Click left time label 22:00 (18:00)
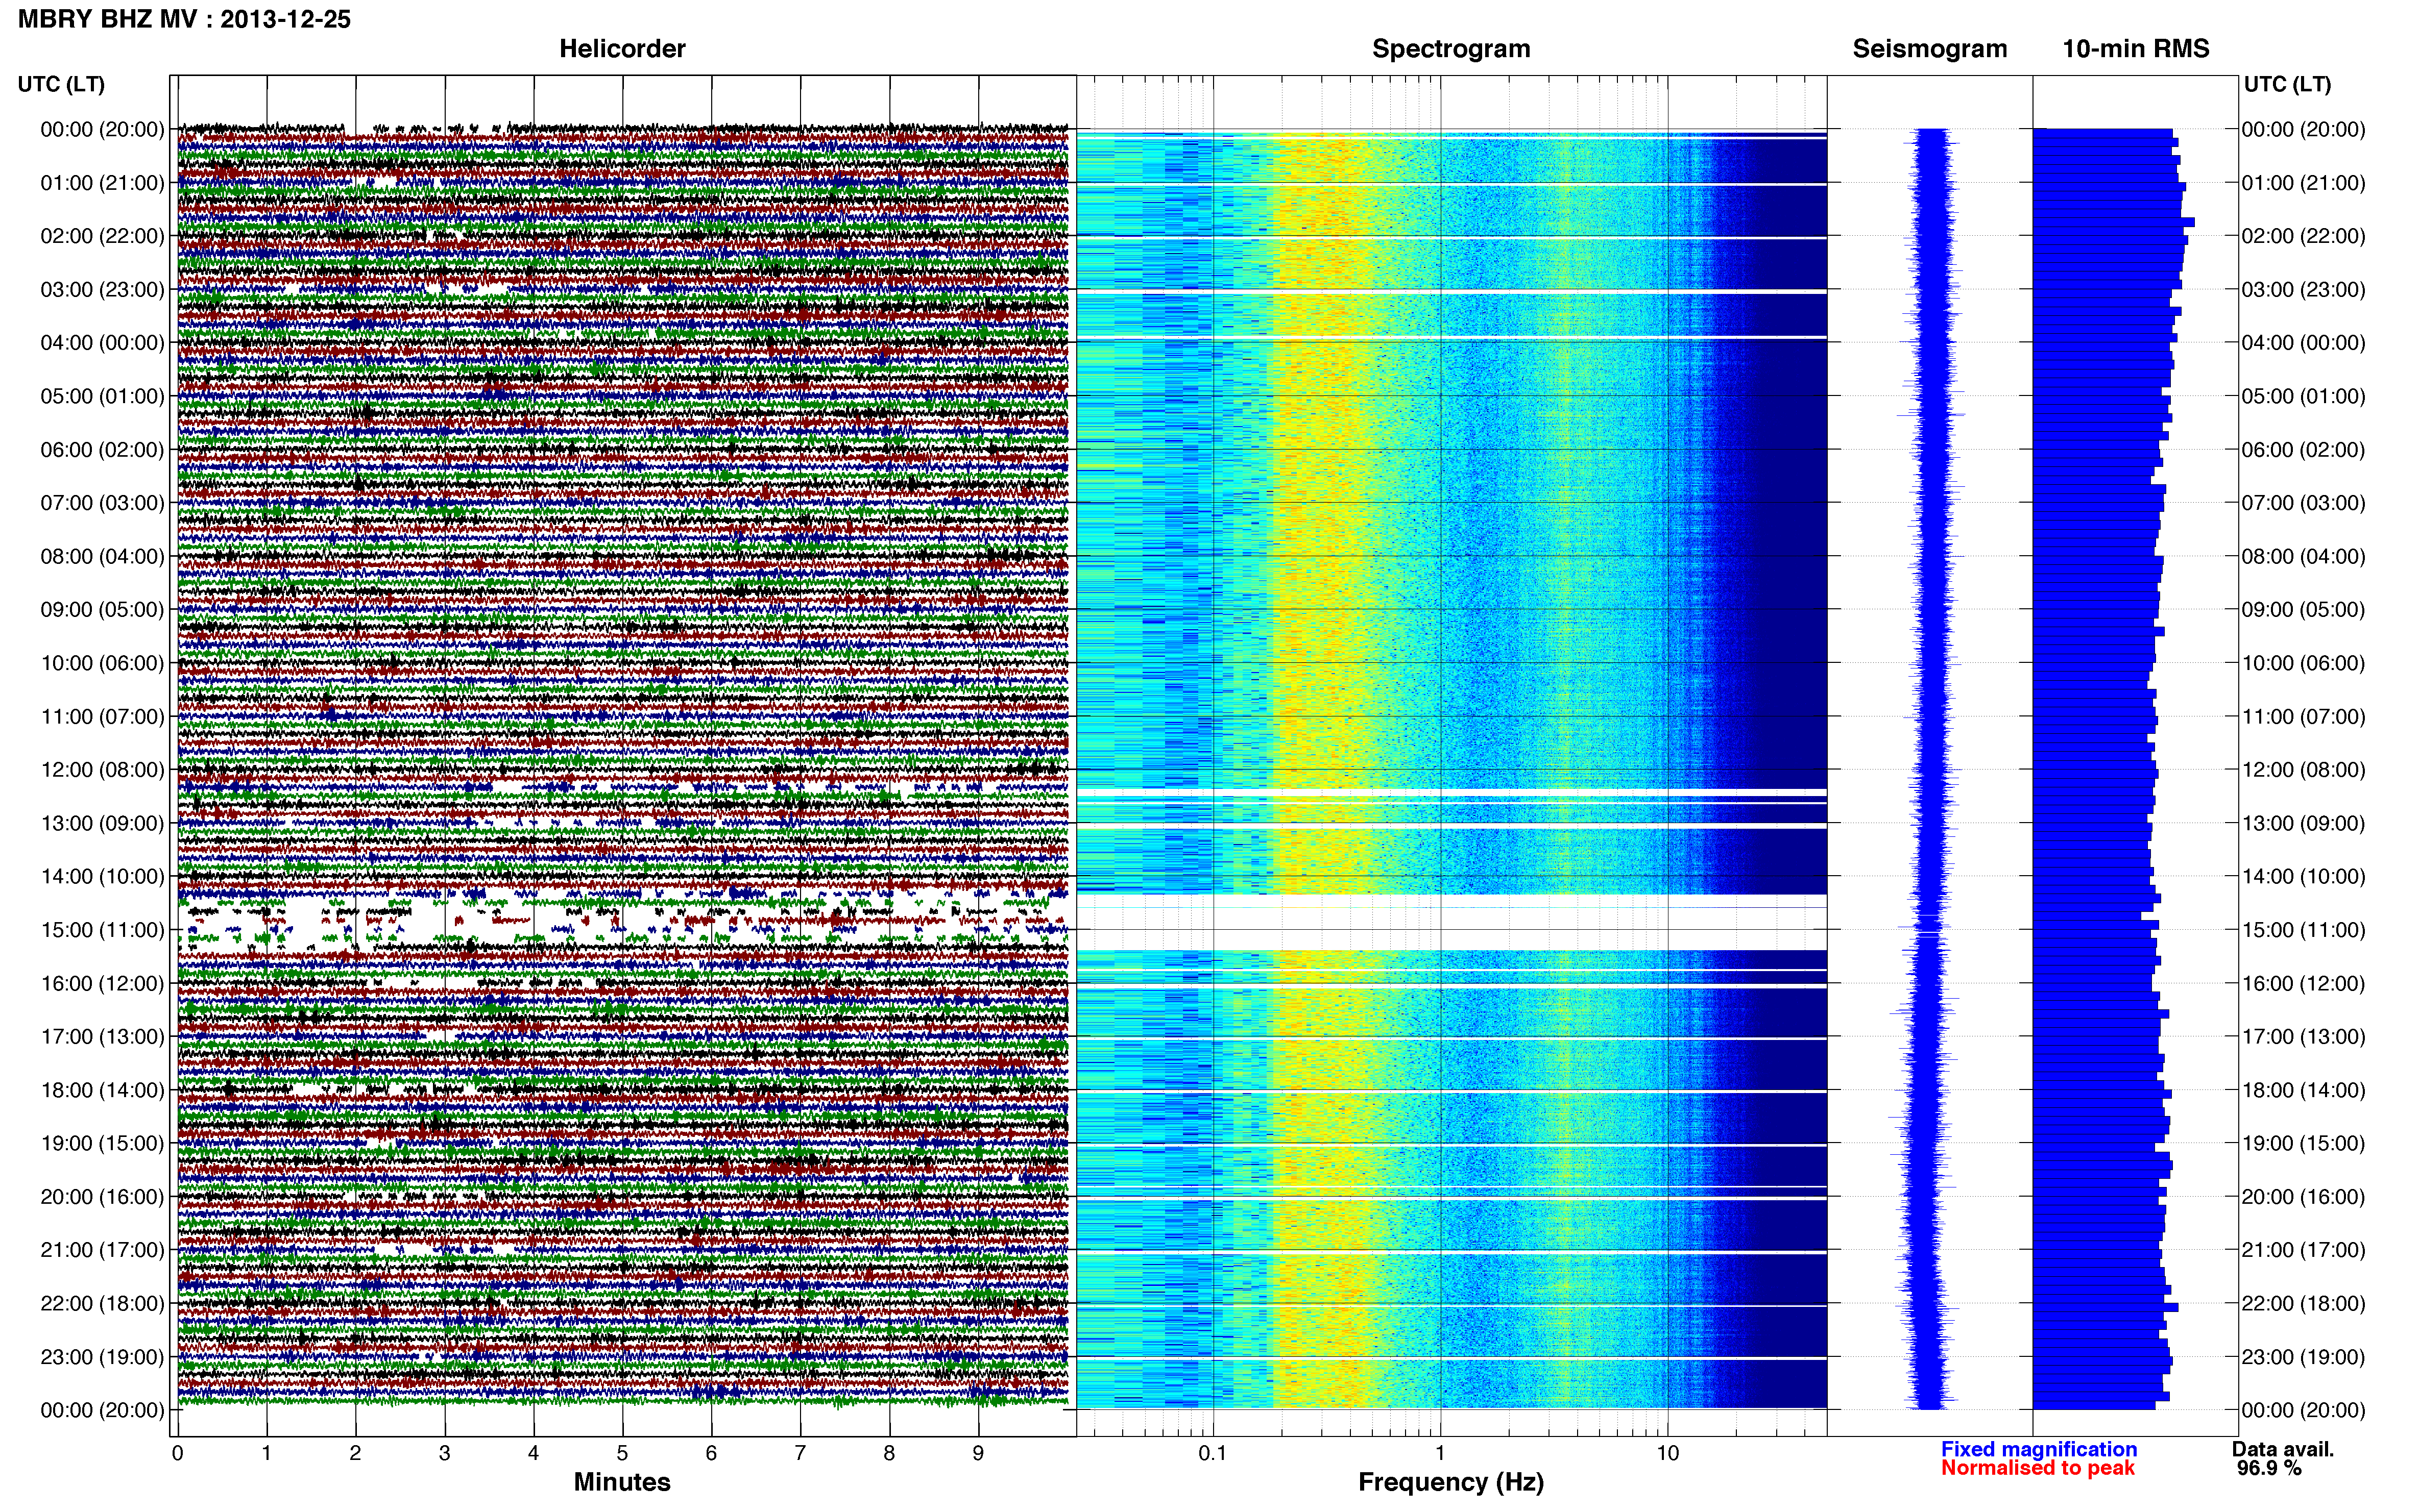2420x1512 pixels. tap(102, 1304)
